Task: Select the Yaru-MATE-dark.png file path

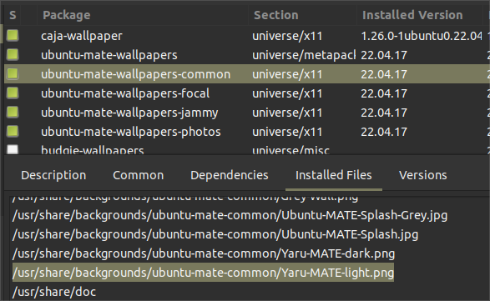Action: coord(204,253)
